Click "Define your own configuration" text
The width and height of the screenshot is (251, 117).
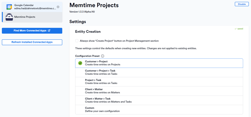102,111
